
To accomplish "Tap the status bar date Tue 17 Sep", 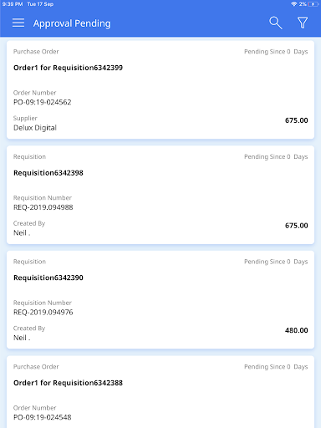I will click(x=40, y=4).
